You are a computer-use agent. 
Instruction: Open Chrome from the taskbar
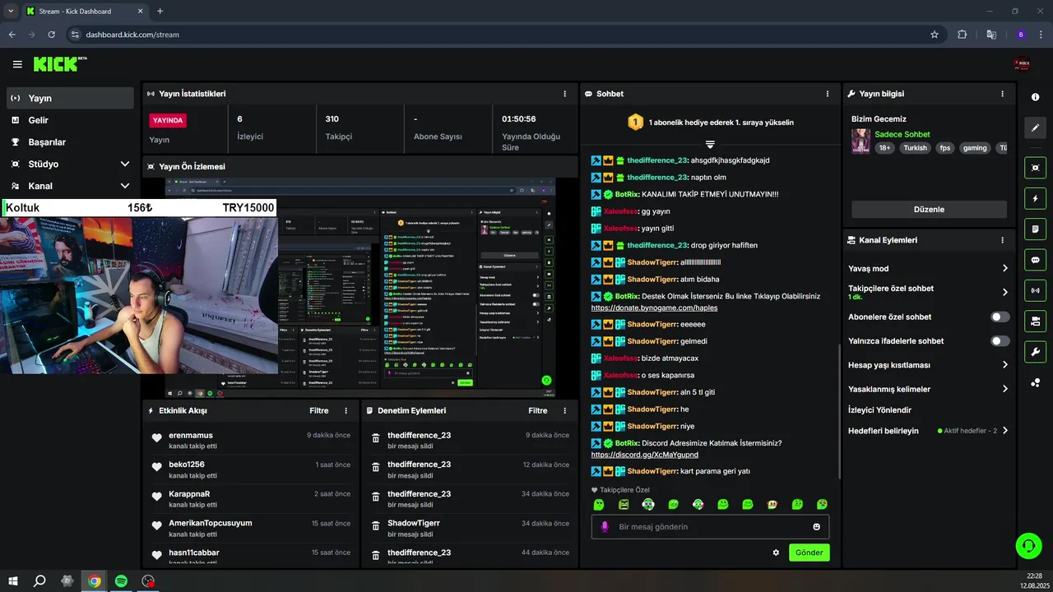tap(95, 581)
